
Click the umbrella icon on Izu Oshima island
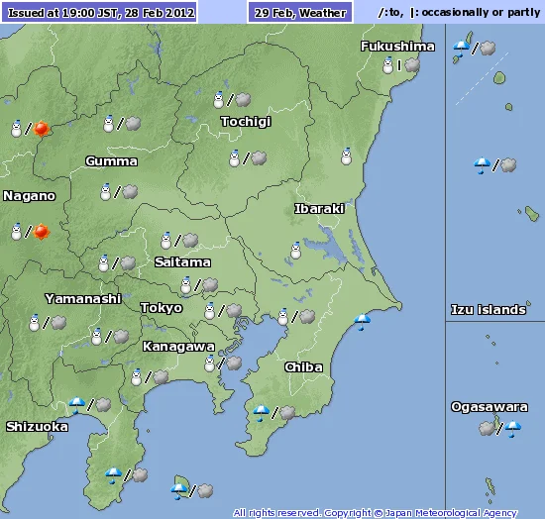[x=179, y=491]
